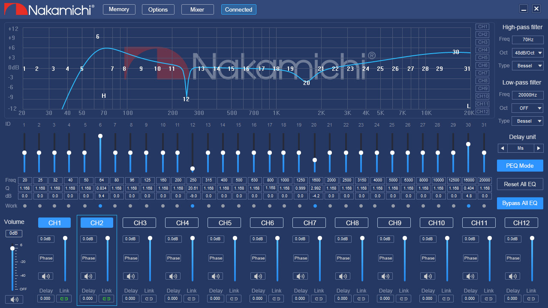Click CH9 Link chain icon

pos(403,299)
